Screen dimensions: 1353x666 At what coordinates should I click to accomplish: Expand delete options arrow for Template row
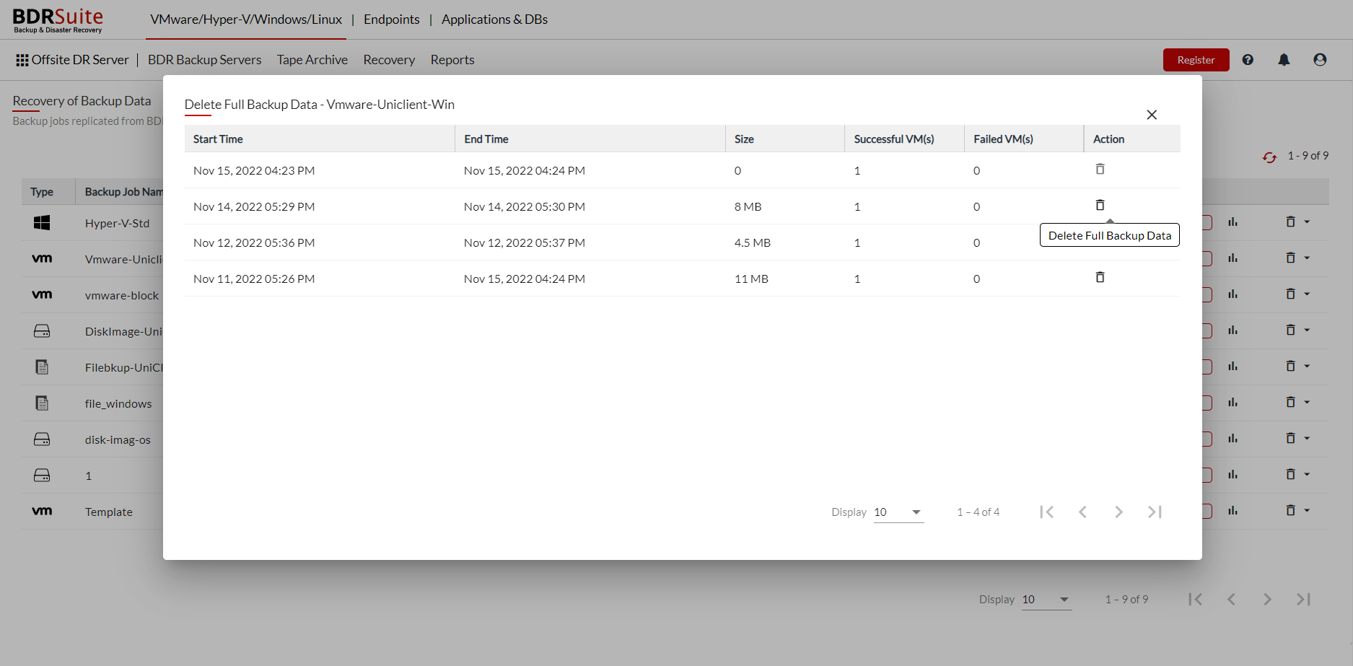(1307, 511)
